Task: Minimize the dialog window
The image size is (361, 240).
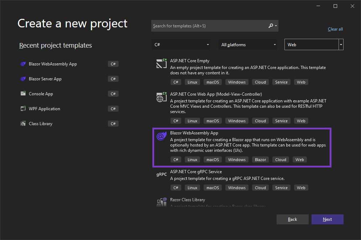Action: pos(318,6)
